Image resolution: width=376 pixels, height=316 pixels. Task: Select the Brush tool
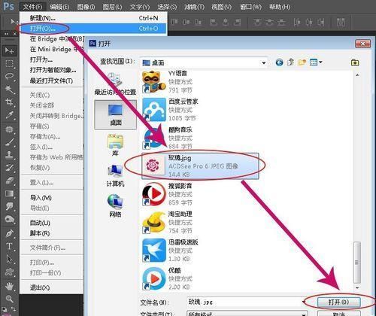click(x=10, y=142)
